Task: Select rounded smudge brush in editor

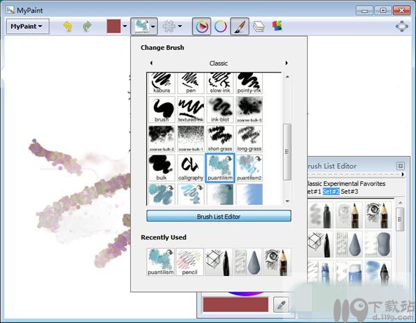Action: coord(378,244)
